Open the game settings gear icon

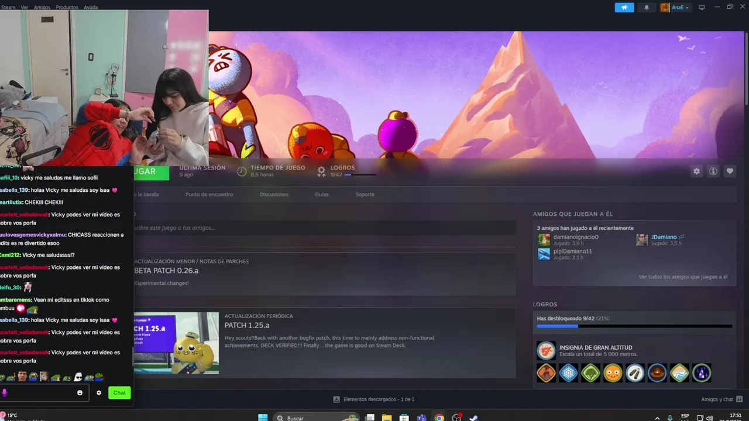point(696,171)
